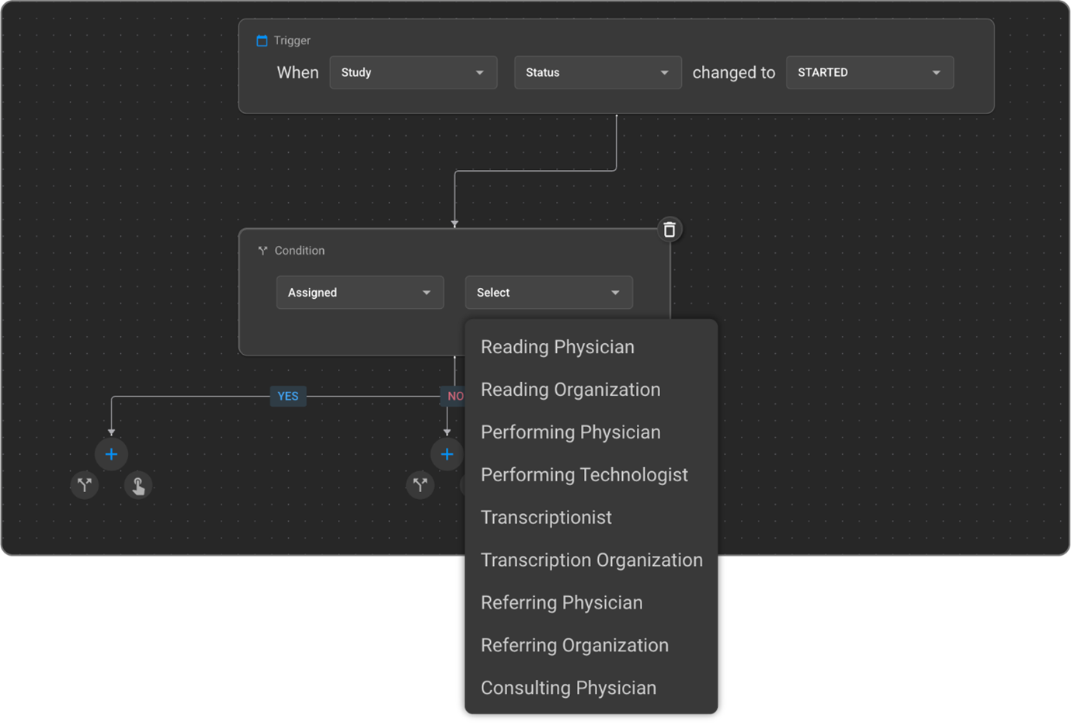Click the branch icon beside the Condition label

click(x=263, y=251)
